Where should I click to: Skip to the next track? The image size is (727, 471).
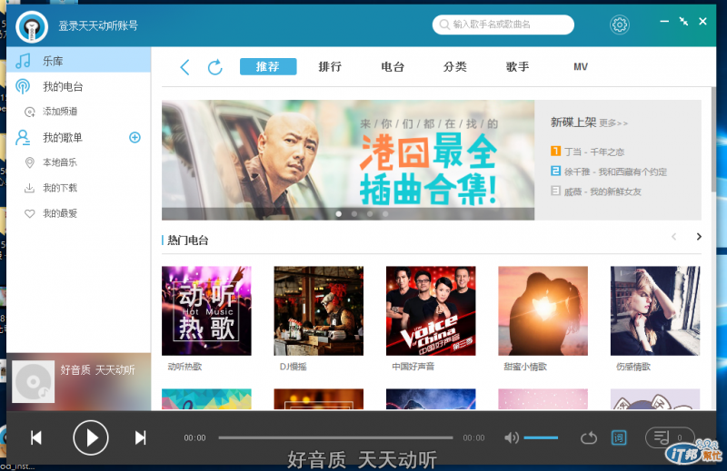(141, 437)
